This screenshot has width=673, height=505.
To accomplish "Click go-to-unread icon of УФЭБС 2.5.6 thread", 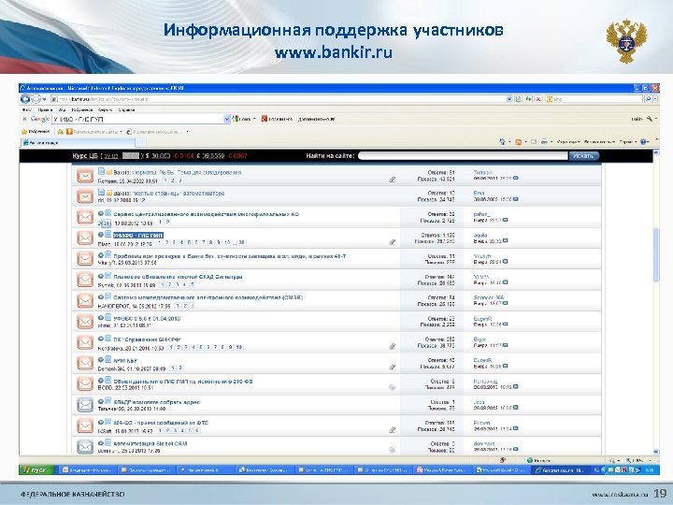I will (101, 318).
